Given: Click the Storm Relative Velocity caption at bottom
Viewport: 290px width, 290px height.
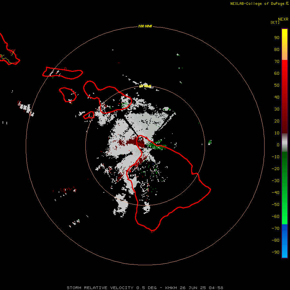Looking at the screenshot, I should point(145,288).
